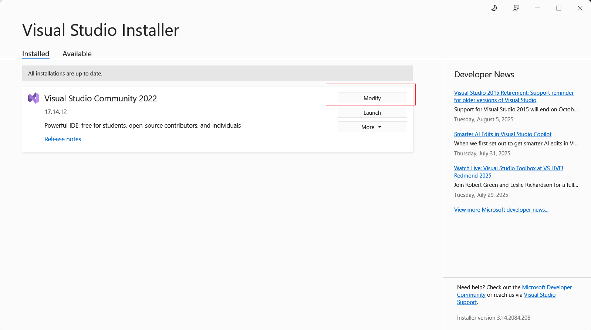This screenshot has width=591, height=330.
Task: Open the Release notes link
Action: pos(63,139)
